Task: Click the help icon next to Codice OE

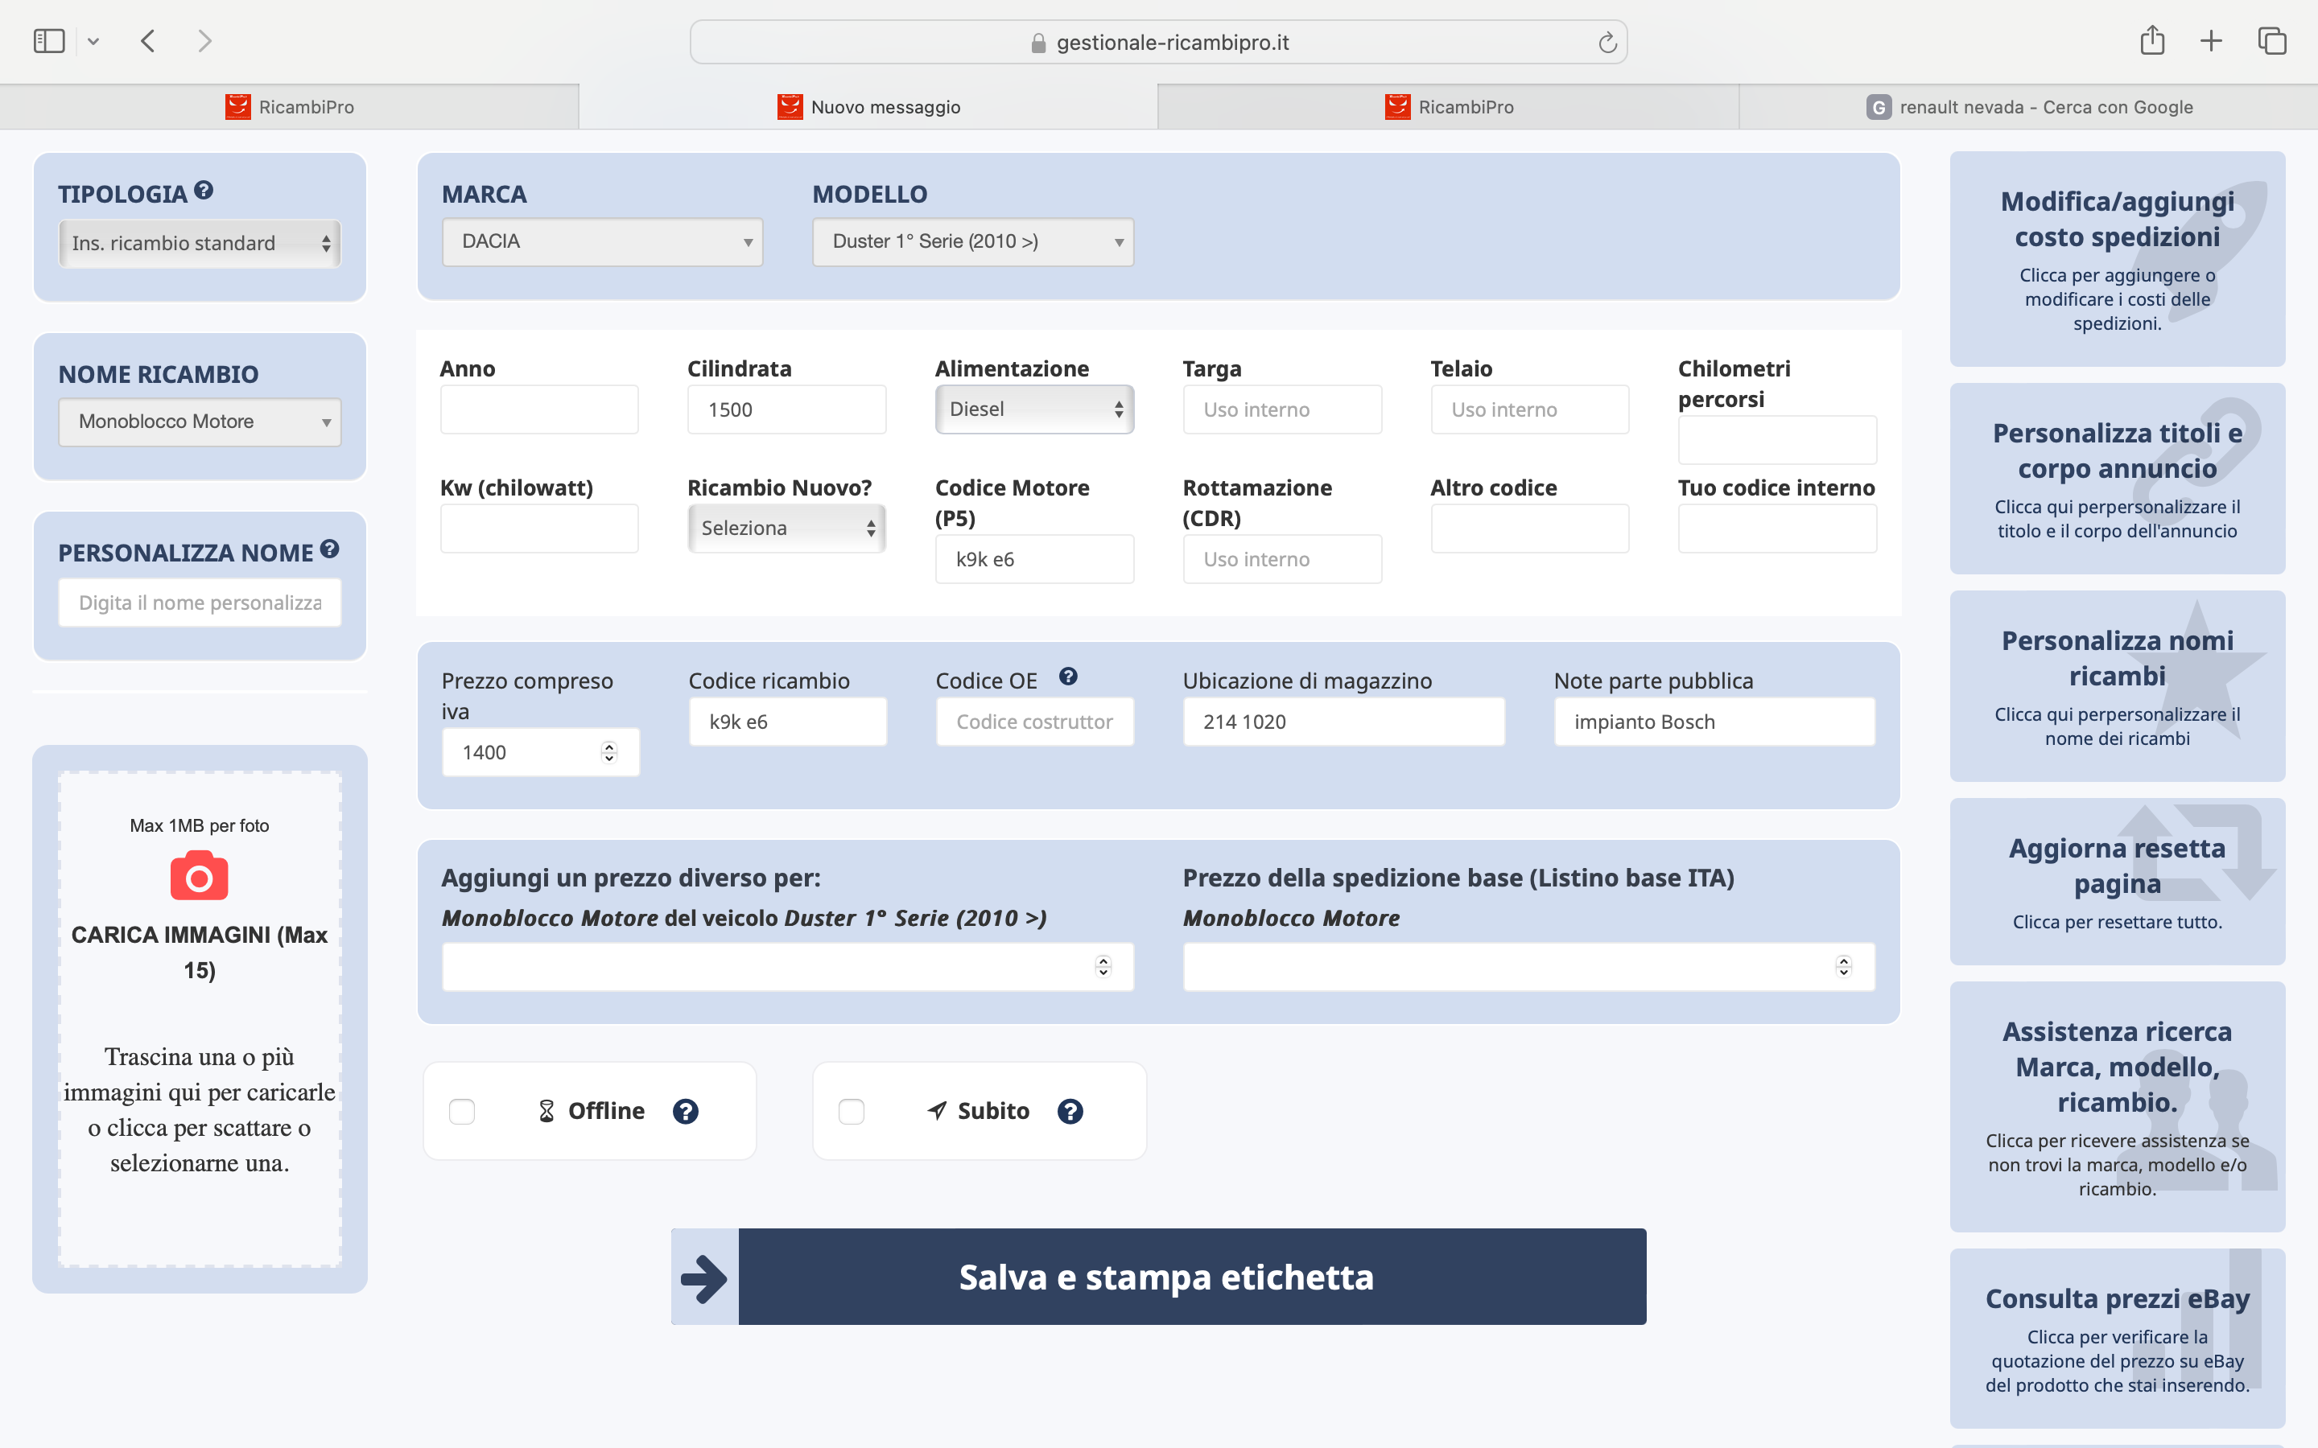Action: coord(1068,677)
